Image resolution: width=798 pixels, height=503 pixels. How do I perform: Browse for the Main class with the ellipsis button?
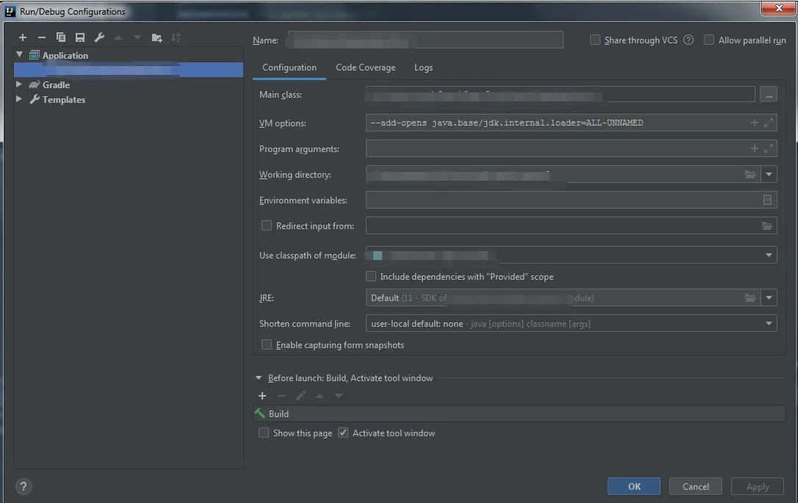click(769, 95)
